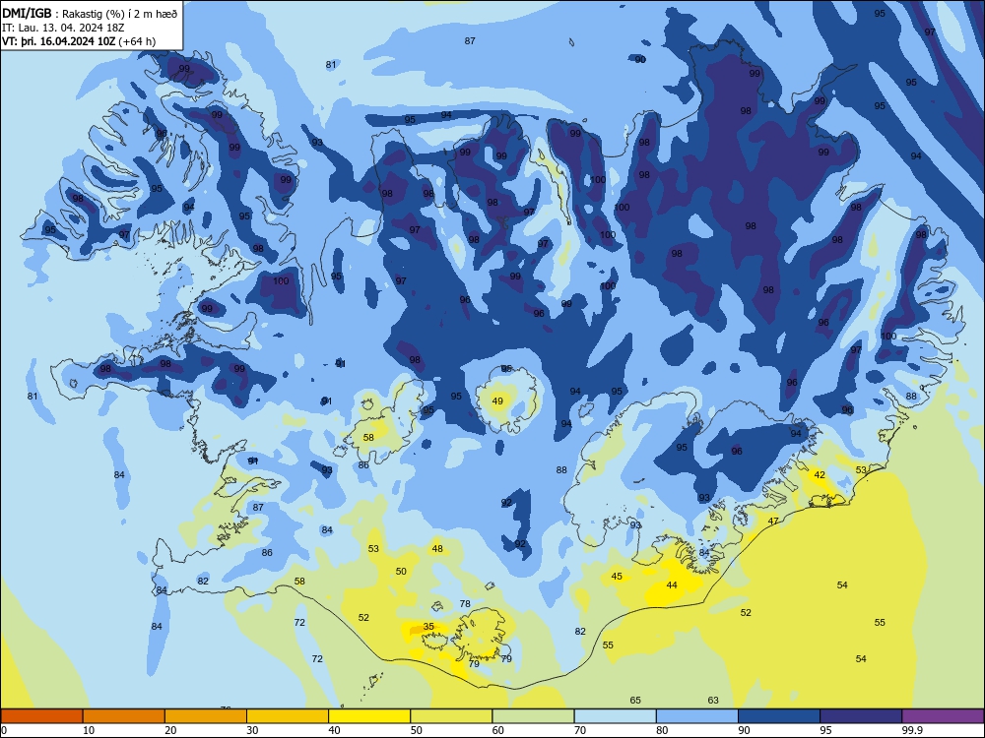Screen dimensions: 985x738
Task: Choose the 60–70 light green legend segment
Action: tap(533, 716)
